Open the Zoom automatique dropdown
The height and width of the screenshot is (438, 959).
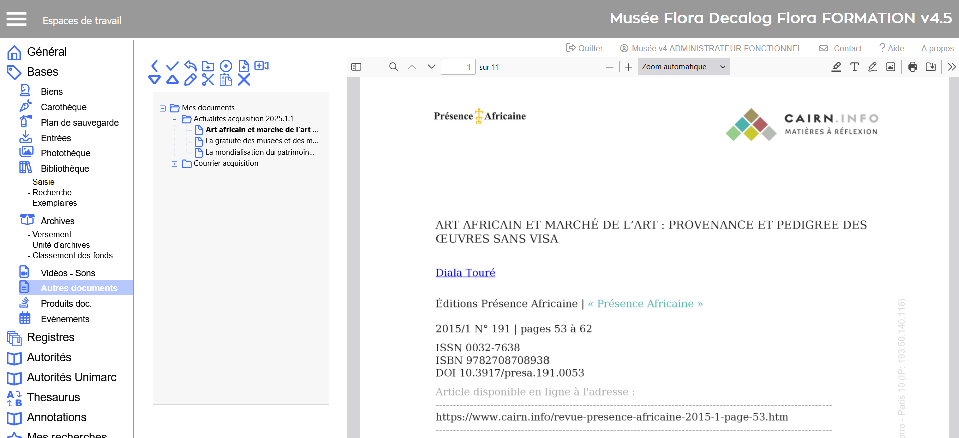click(x=683, y=67)
